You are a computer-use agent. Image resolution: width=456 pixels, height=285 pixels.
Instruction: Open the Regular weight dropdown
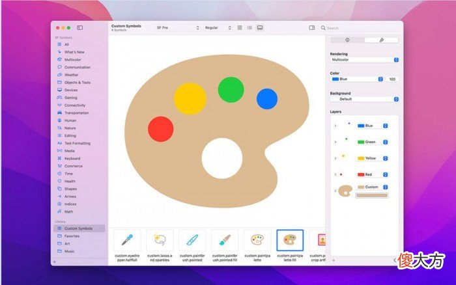218,27
